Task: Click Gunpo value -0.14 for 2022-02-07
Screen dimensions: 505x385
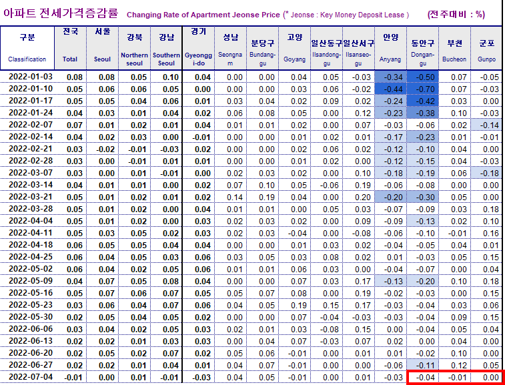Action: (x=486, y=125)
